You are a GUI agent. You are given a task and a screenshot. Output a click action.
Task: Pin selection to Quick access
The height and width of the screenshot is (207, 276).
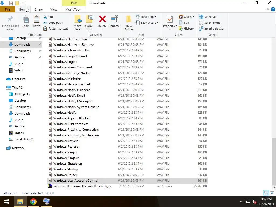(11, 23)
